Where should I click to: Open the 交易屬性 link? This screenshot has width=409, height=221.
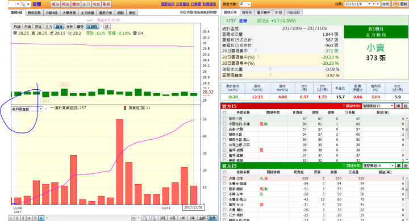coord(182,4)
